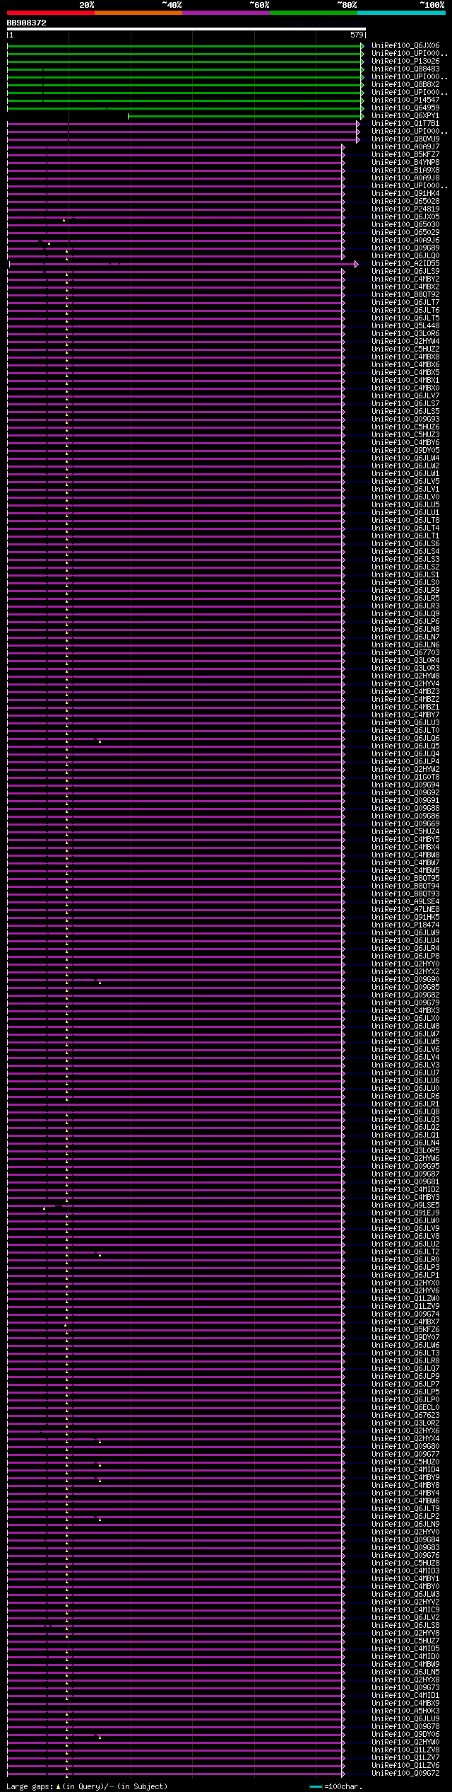Screen dimensions: 452x1792
Task: Click the red 20% identity legend segment
Action: (x=51, y=13)
